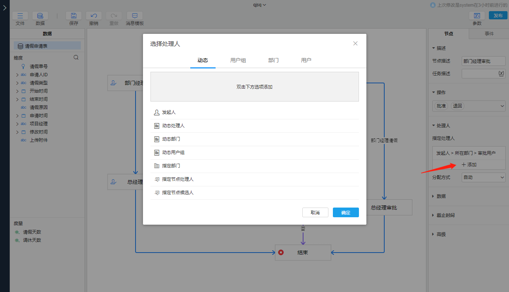Image resolution: width=509 pixels, height=292 pixels.
Task: Open the 事件 tab in right panel
Action: click(x=489, y=33)
